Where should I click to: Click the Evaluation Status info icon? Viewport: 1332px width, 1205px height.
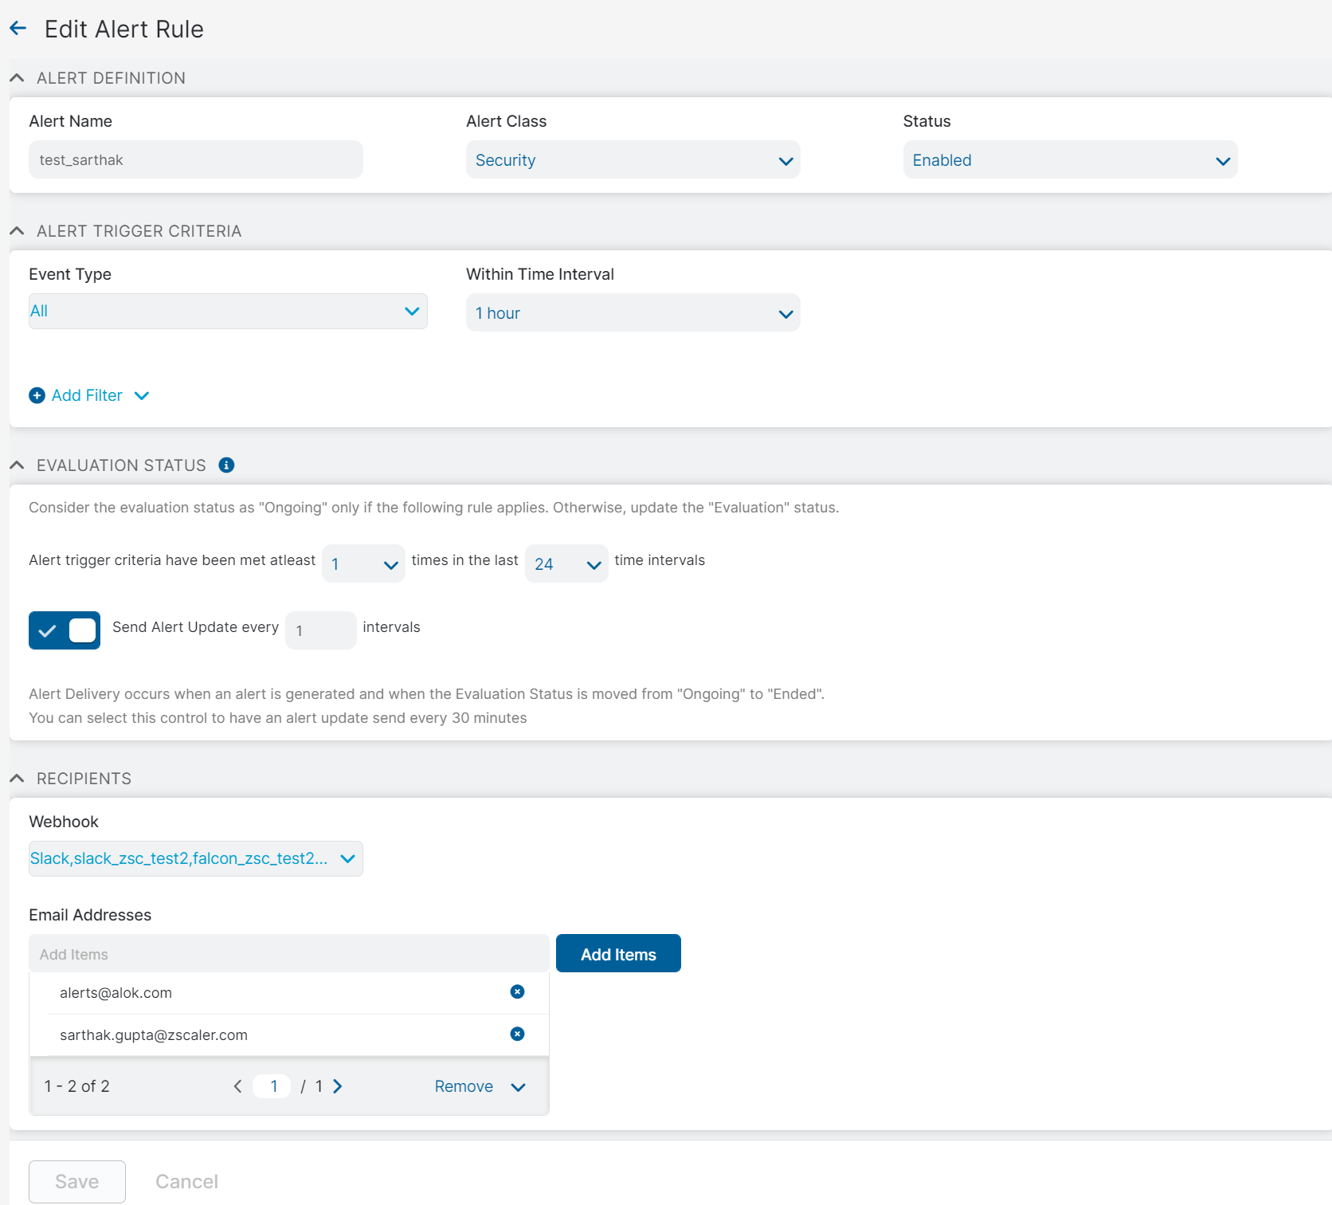tap(226, 465)
